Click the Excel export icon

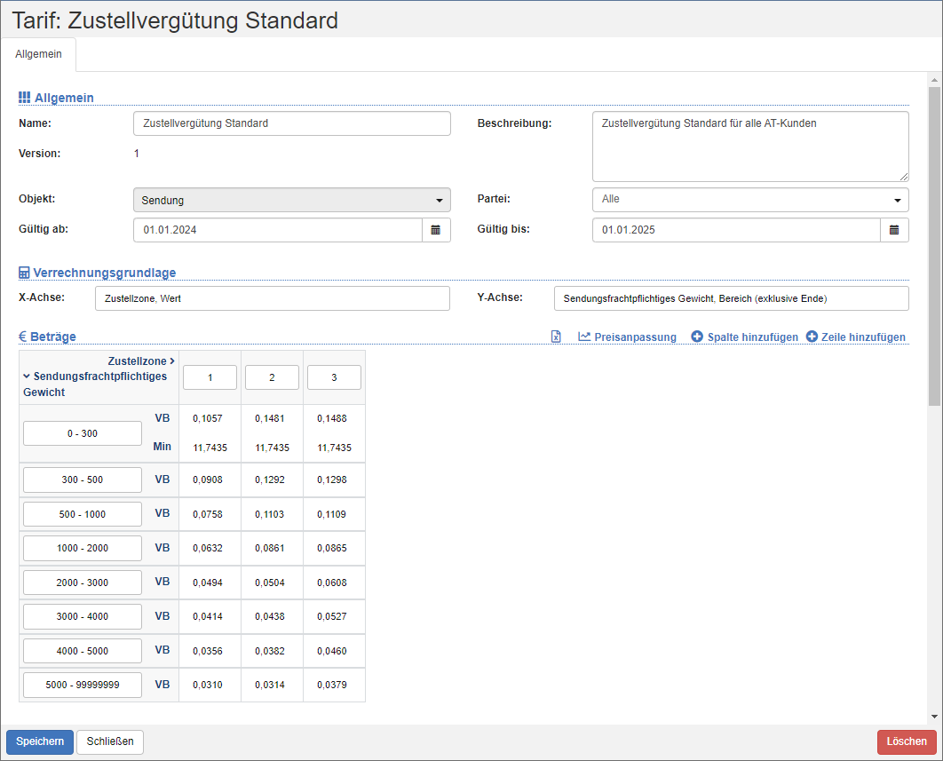556,337
